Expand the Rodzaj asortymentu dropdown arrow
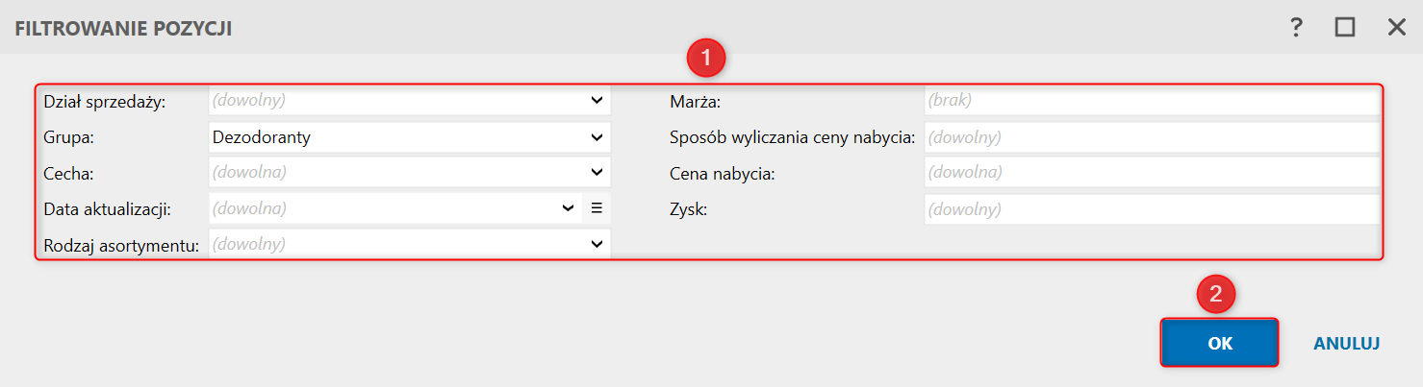The image size is (1423, 387). (x=597, y=244)
